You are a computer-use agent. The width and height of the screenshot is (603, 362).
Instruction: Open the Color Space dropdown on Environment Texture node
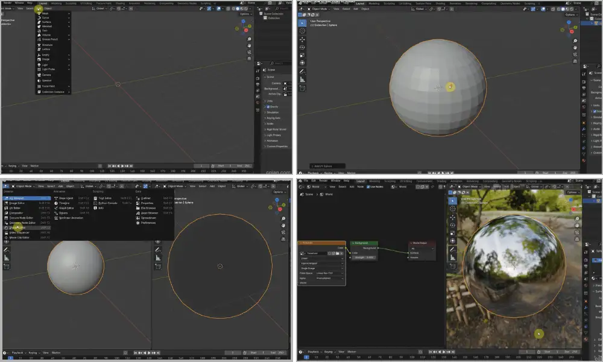329,273
